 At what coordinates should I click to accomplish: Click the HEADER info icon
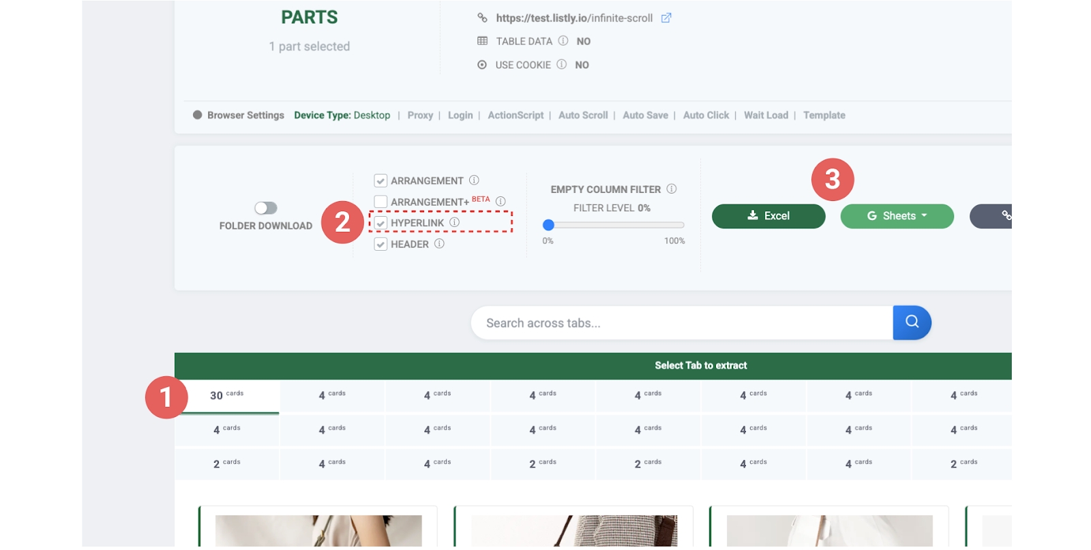coord(440,244)
